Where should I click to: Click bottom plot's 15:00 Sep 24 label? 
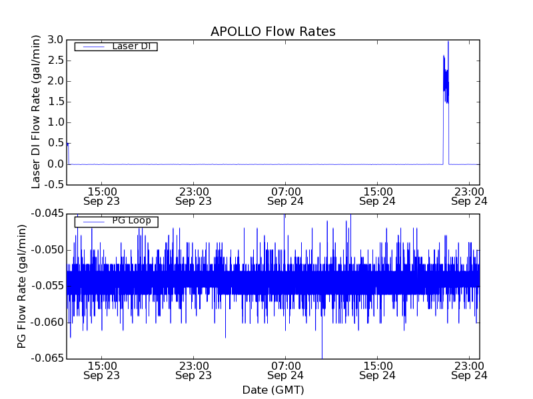377,371
